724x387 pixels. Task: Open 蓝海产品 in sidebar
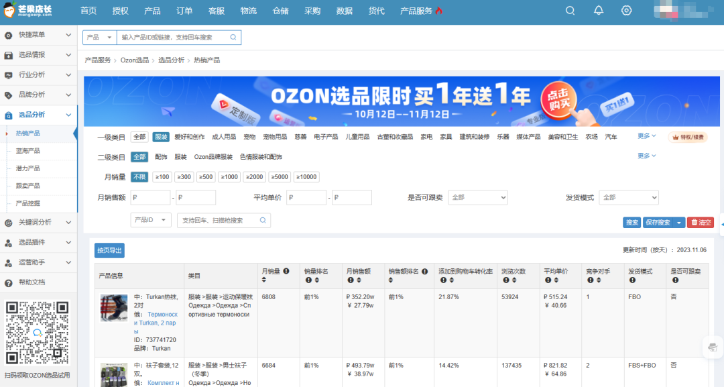click(27, 151)
